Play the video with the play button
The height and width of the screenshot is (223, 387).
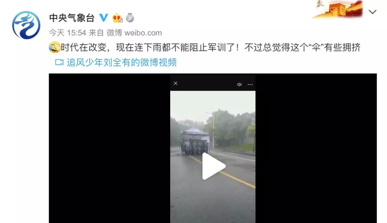point(213,166)
